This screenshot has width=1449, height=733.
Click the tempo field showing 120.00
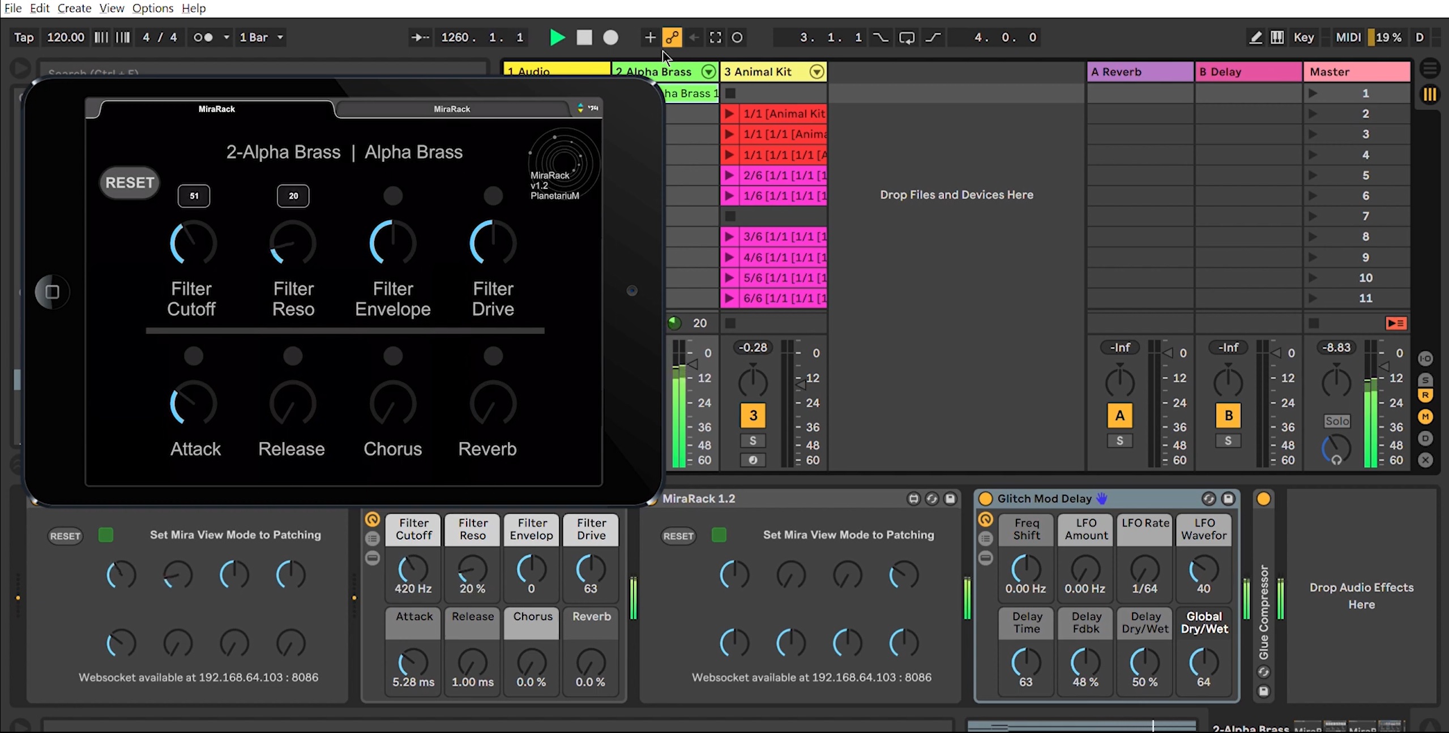65,37
